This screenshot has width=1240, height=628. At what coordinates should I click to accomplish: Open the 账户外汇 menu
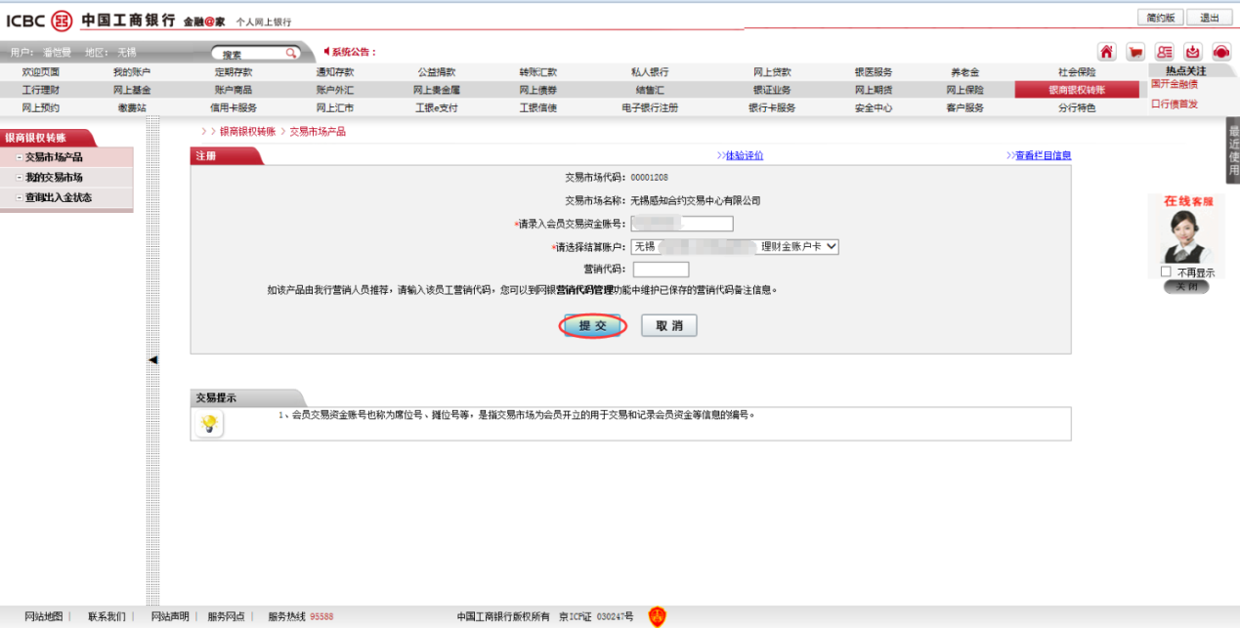click(x=335, y=90)
